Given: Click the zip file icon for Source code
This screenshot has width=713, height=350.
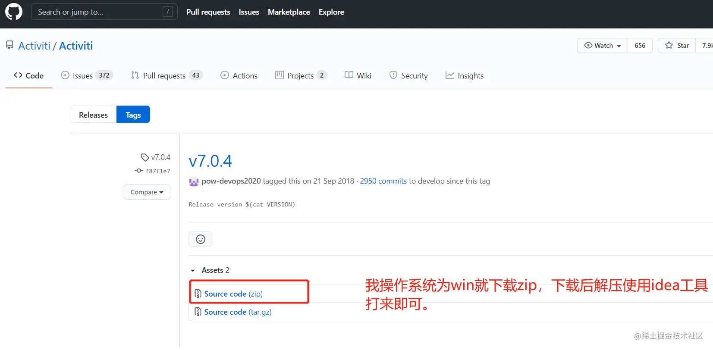Looking at the screenshot, I should [198, 294].
